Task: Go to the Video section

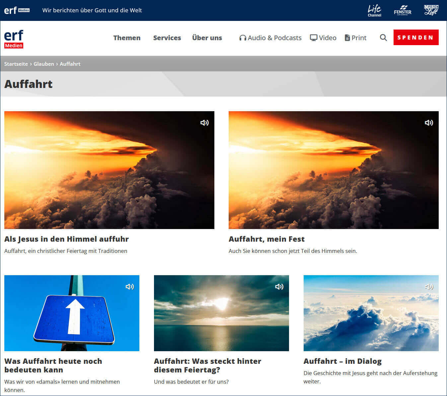Action: 323,38
